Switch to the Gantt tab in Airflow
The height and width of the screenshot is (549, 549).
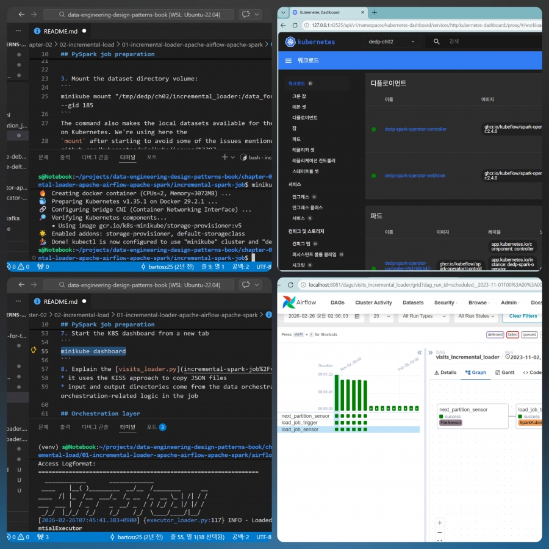coord(505,372)
